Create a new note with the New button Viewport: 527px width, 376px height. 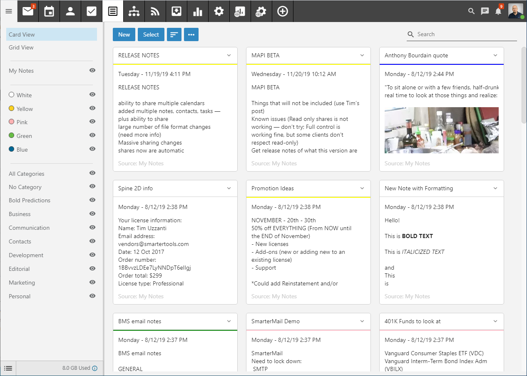click(124, 34)
